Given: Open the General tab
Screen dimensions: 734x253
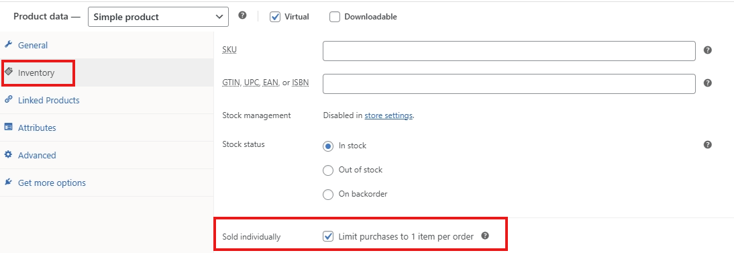Looking at the screenshot, I should point(107,45).
